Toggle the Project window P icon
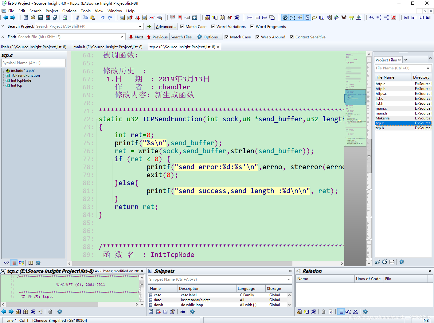Image resolution: width=434 pixels, height=323 pixels. (x=285, y=18)
